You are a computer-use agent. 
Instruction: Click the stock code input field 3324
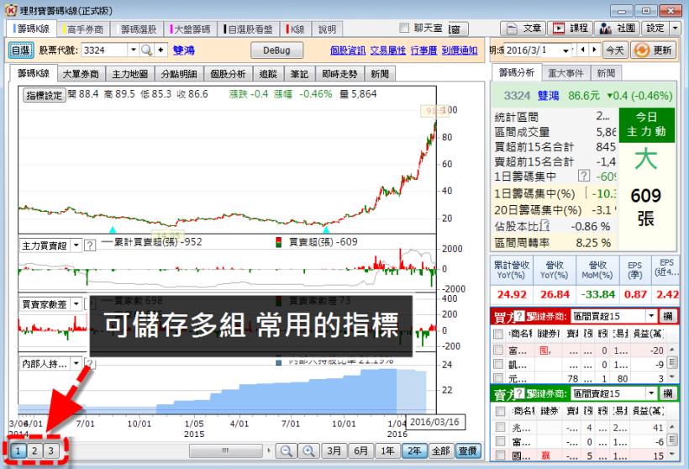tap(104, 50)
